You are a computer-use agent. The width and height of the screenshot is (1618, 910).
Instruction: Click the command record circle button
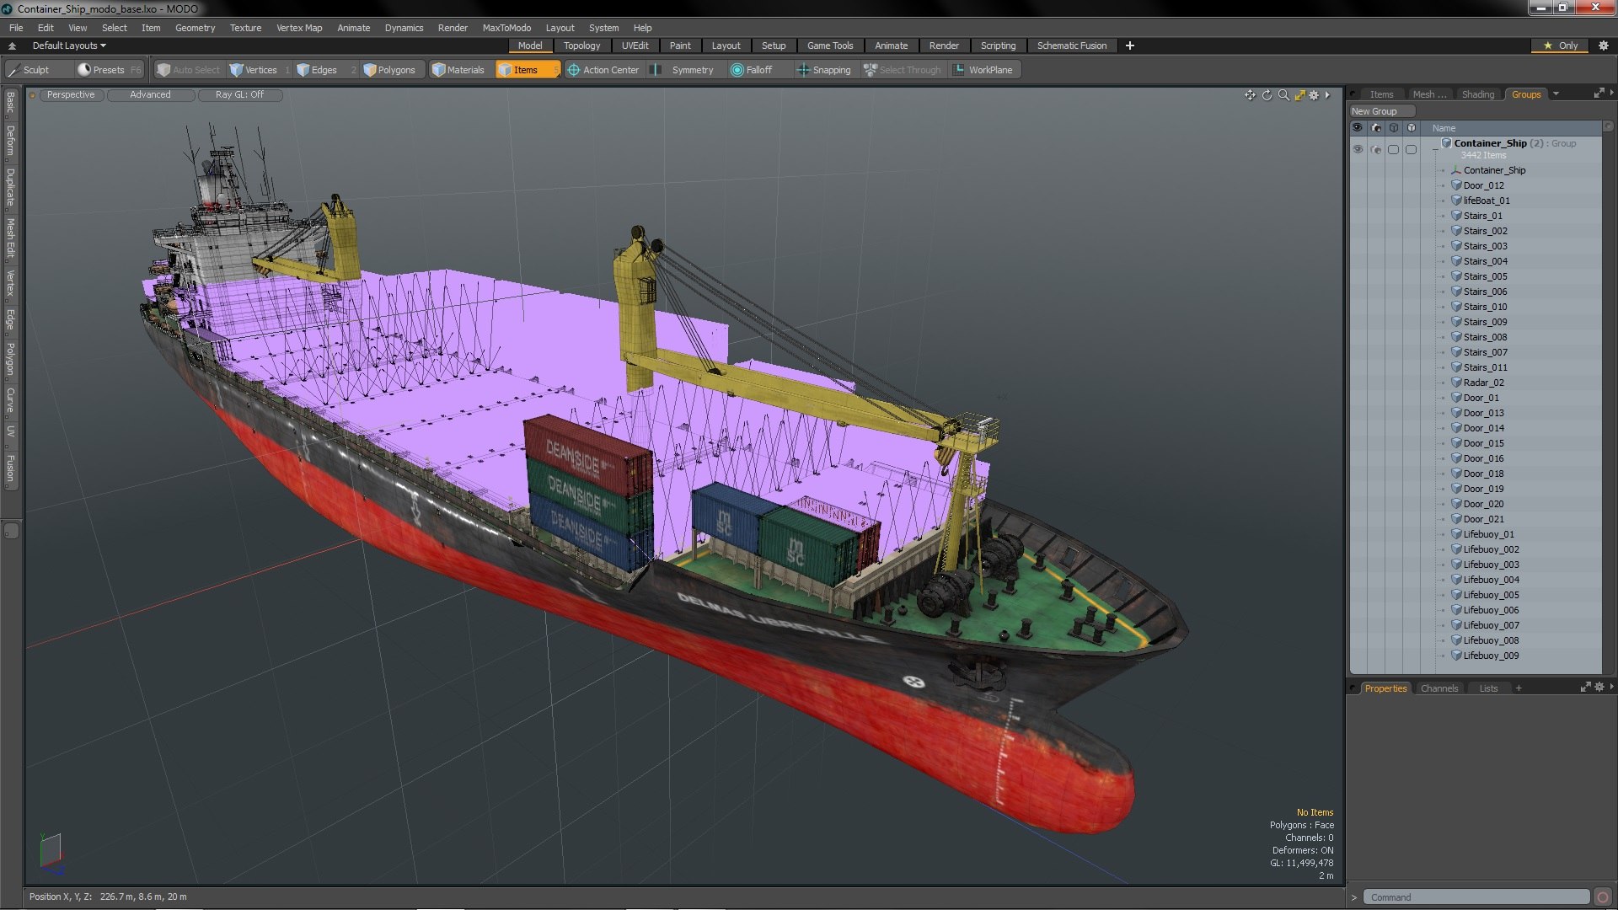(x=1603, y=897)
